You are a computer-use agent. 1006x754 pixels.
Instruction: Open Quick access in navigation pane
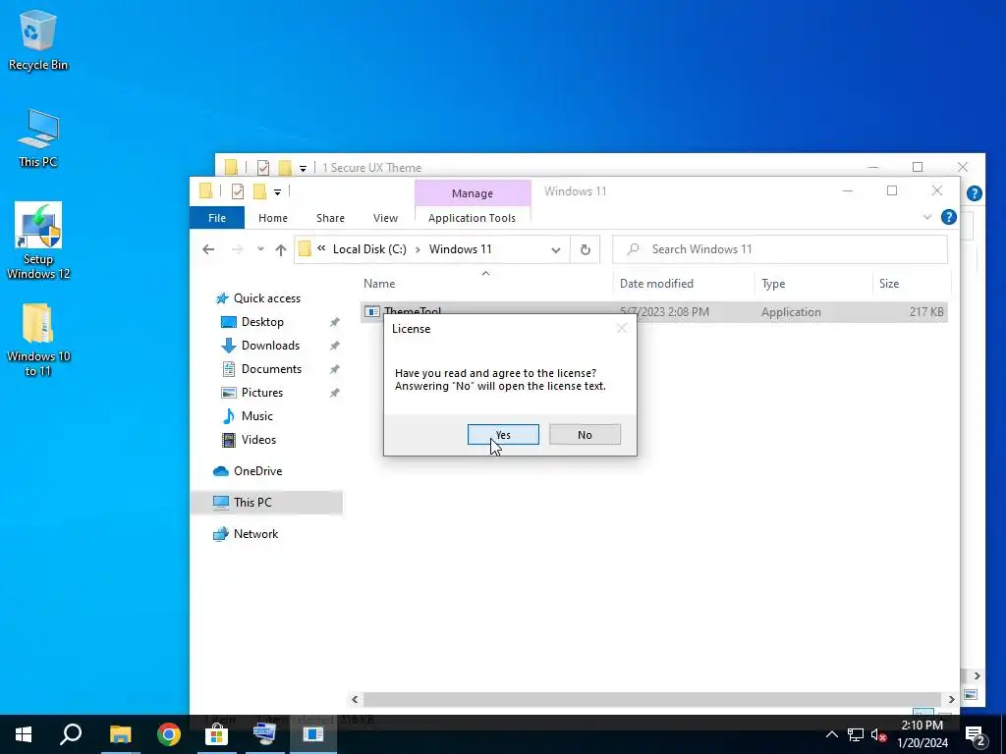coord(266,298)
